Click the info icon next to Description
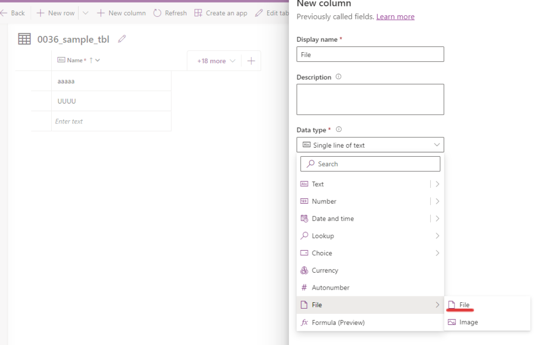 coord(339,77)
